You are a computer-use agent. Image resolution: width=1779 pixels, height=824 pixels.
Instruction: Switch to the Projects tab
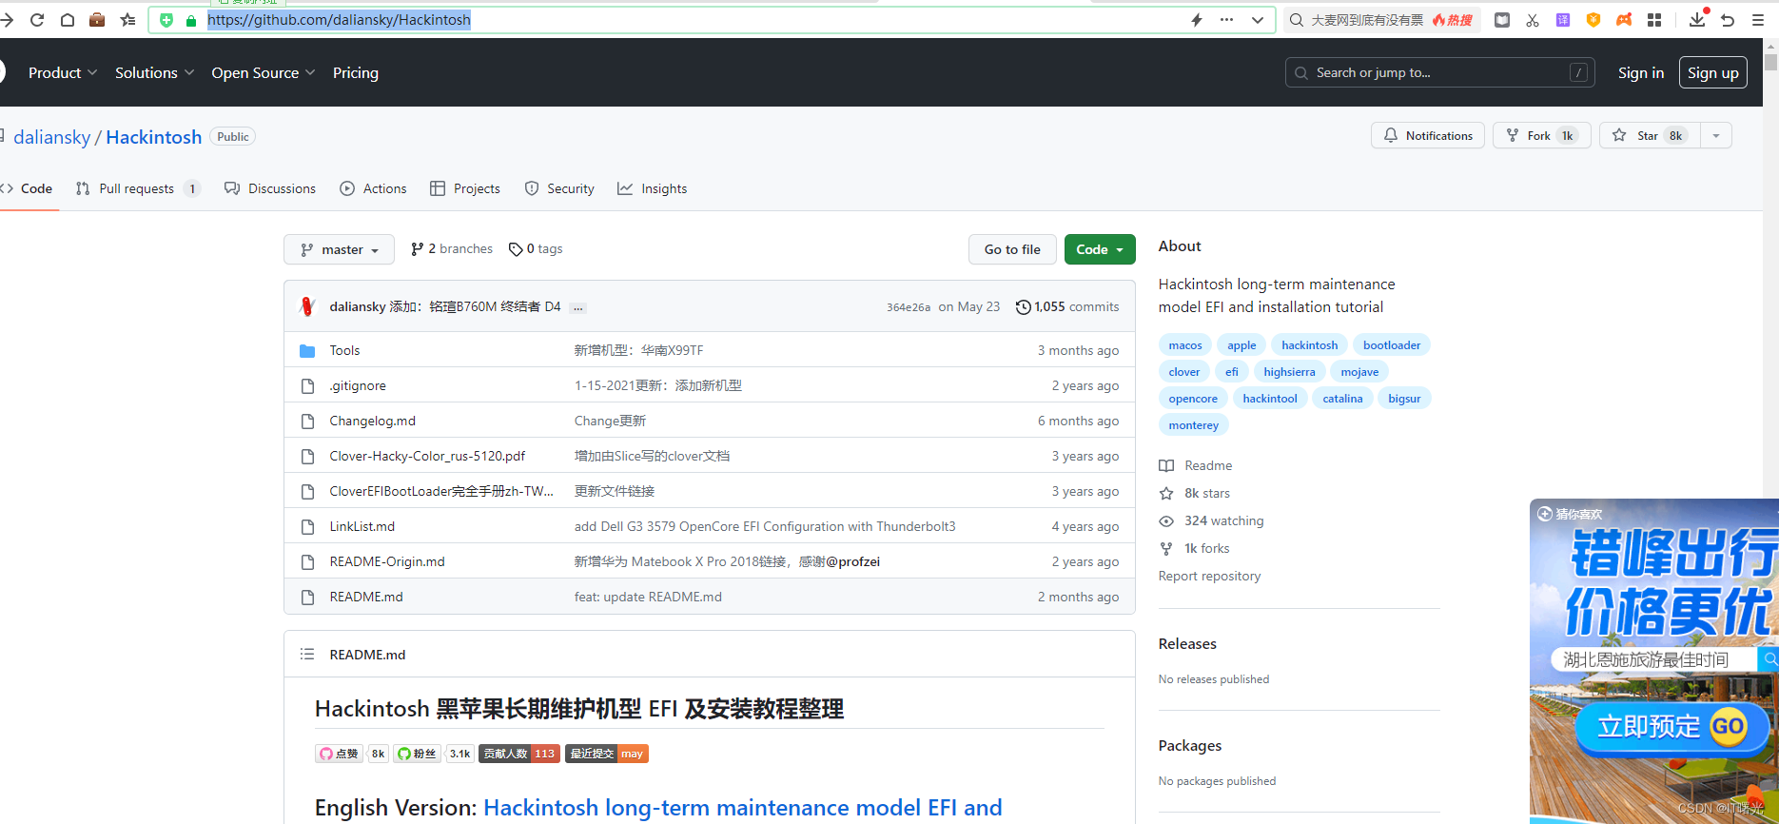coord(465,188)
